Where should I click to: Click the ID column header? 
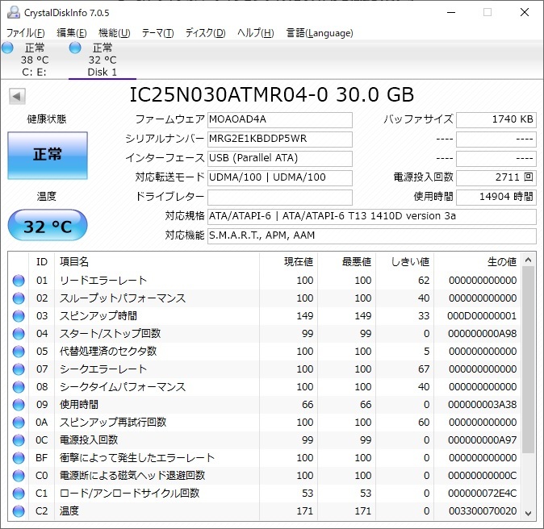pyautogui.click(x=42, y=262)
